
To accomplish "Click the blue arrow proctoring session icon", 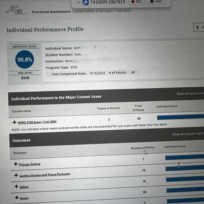I will tap(86, 2).
